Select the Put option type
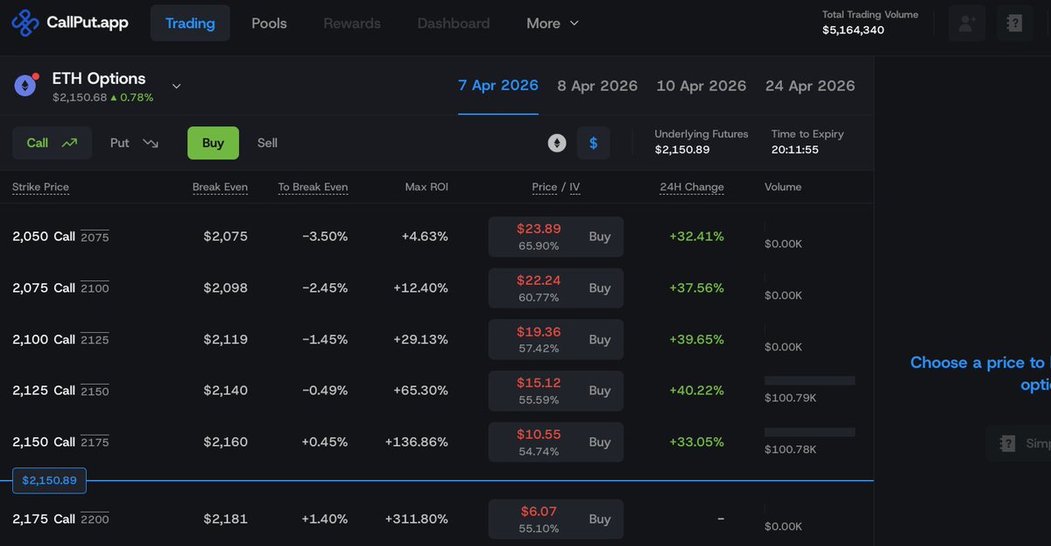Image resolution: width=1051 pixels, height=546 pixels. (x=134, y=143)
